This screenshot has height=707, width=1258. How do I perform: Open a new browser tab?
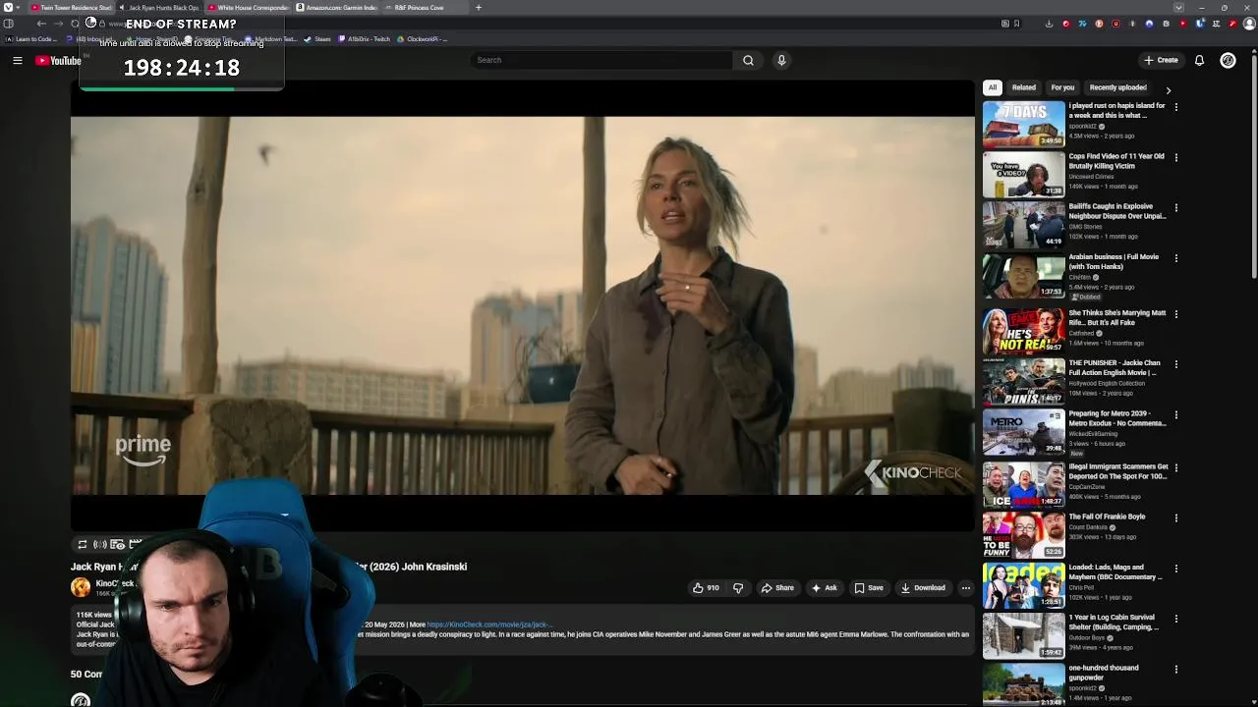click(x=479, y=8)
